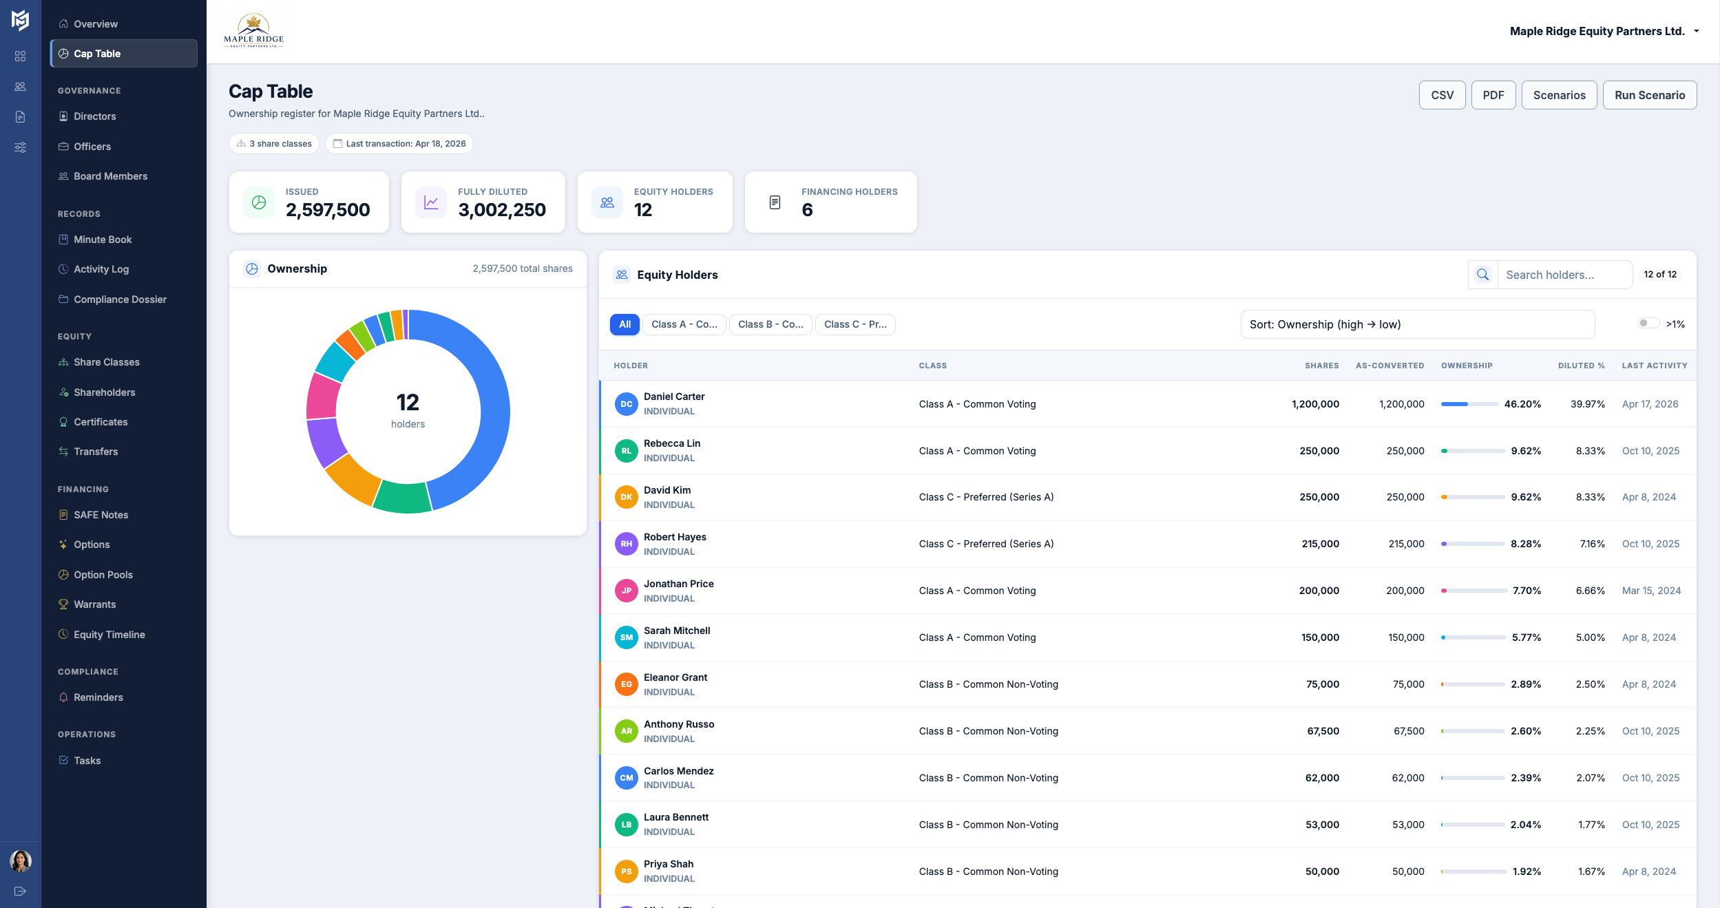Click the search magnifier in Equity Holders panel
The height and width of the screenshot is (908, 1720).
[x=1482, y=274]
